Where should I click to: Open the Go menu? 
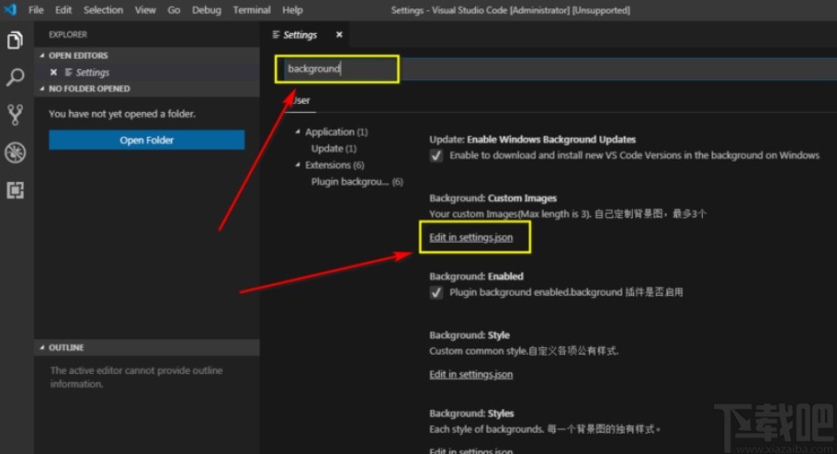174,10
